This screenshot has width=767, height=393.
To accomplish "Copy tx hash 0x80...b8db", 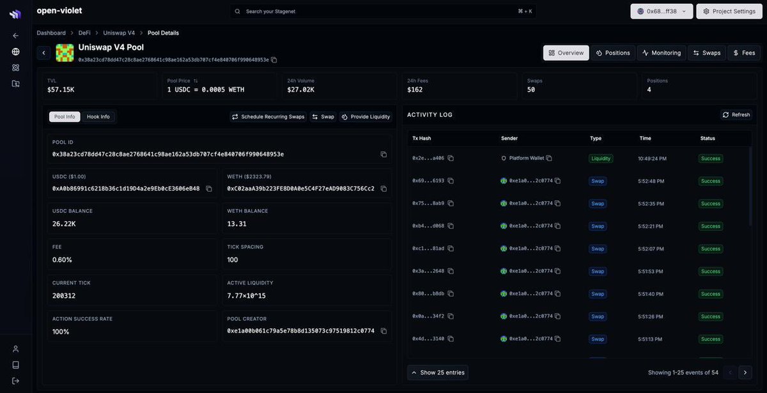I will tap(451, 294).
